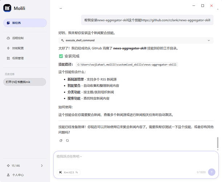Screen dimensions: 222x182
Task: Copy the assistant's reply
Action: [x=61, y=141]
